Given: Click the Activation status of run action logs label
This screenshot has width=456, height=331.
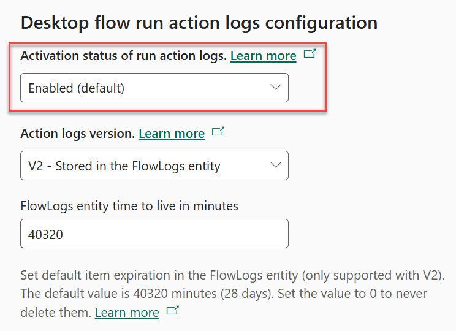Looking at the screenshot, I should coord(124,56).
